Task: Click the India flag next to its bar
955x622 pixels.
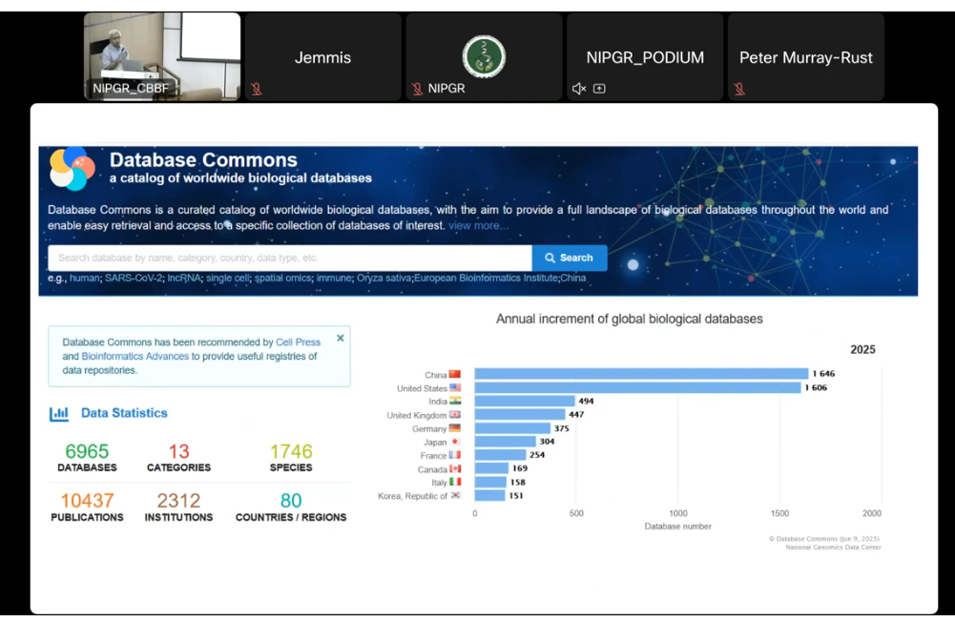Action: pos(455,401)
